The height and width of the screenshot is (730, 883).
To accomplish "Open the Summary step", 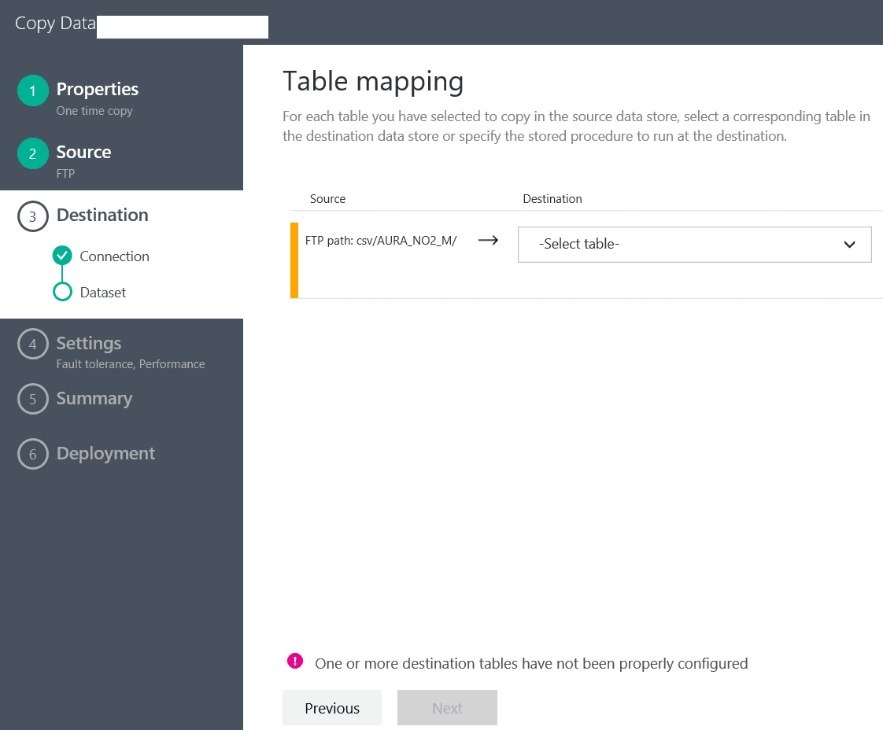I will coord(94,399).
